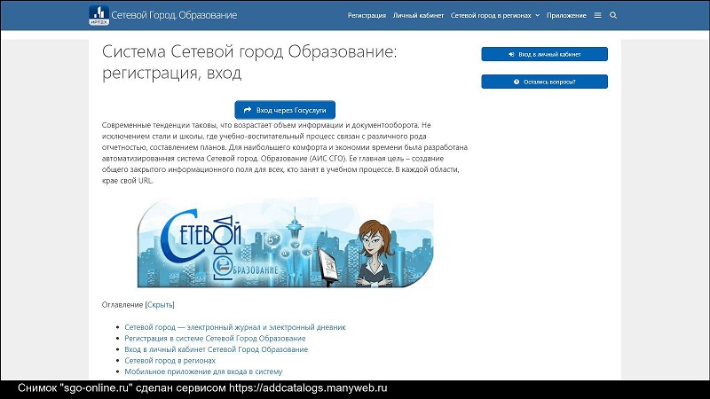The width and height of the screenshot is (710, 399).
Task: Open the Приложение menu item
Action: point(566,15)
